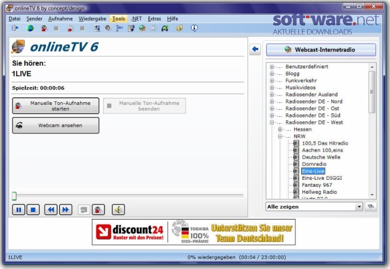Click the 0% wiedergegeben status bar text
The width and height of the screenshot is (390, 269).
[237, 257]
